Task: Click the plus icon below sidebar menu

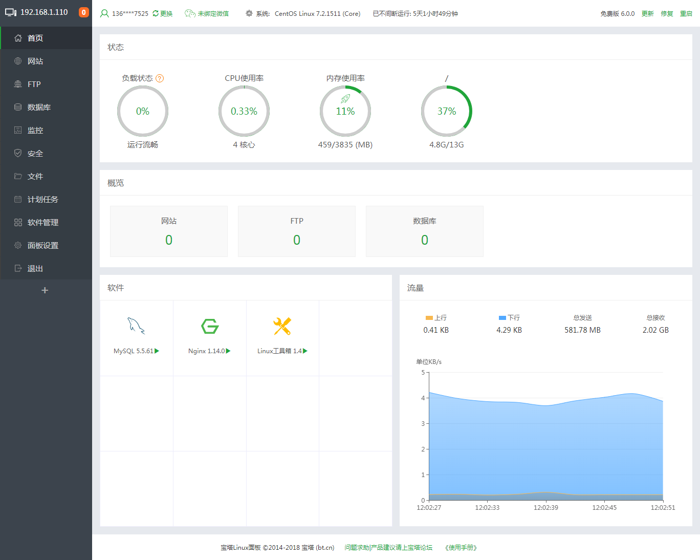Action: pyautogui.click(x=45, y=290)
